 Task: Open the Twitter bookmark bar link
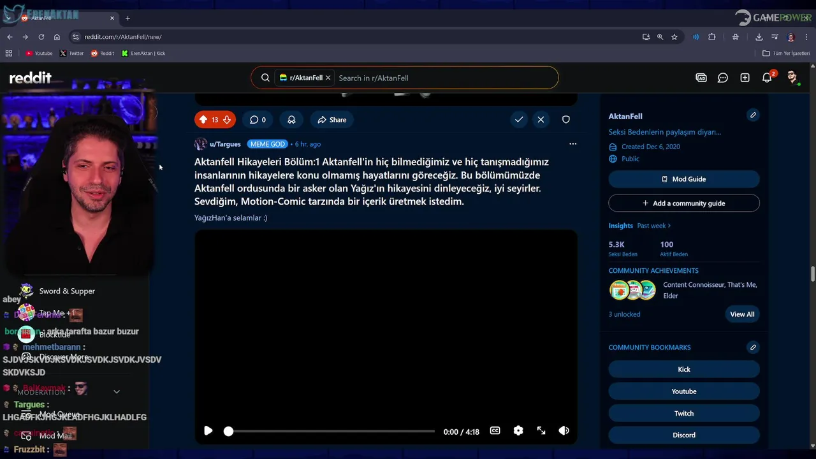pyautogui.click(x=71, y=54)
